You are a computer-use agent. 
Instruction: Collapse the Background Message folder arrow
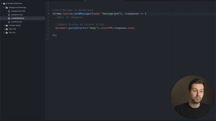pyautogui.click(x=4, y=7)
